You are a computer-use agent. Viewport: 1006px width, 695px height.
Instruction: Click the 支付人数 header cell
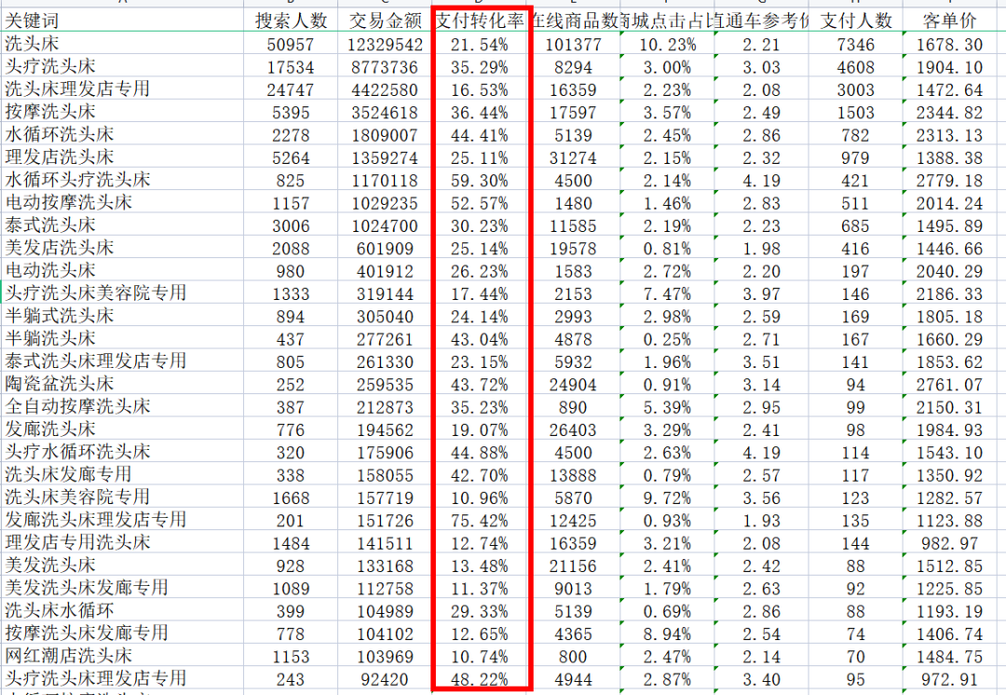click(x=856, y=20)
